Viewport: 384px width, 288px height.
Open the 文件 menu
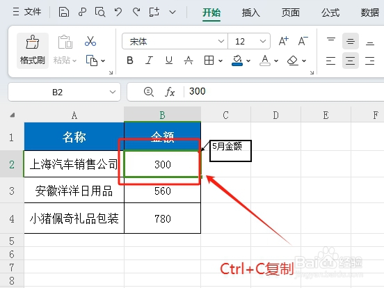[x=27, y=12]
